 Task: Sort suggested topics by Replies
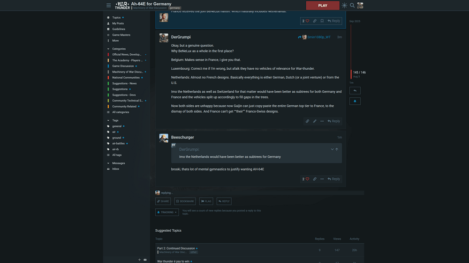319,239
